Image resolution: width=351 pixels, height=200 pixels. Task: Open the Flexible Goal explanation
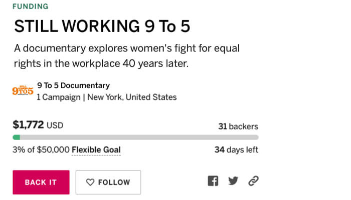[96, 149]
